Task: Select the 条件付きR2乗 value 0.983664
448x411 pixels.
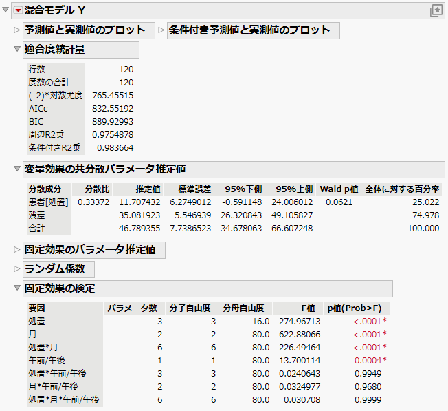Action: pyautogui.click(x=115, y=148)
